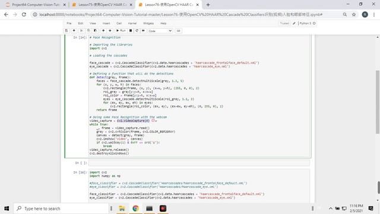
Task: Click the In [14] cell prompt
Action: point(80,37)
